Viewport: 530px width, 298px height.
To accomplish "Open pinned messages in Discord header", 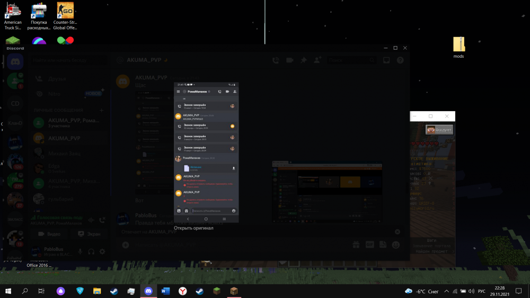I will click(x=304, y=60).
